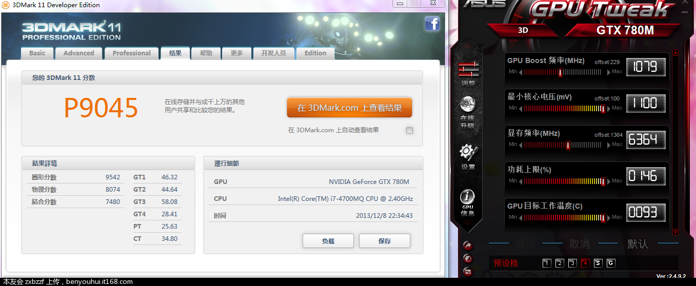The image size is (696, 286).
Task: Click core voltage value field 1100
Action: [646, 103]
